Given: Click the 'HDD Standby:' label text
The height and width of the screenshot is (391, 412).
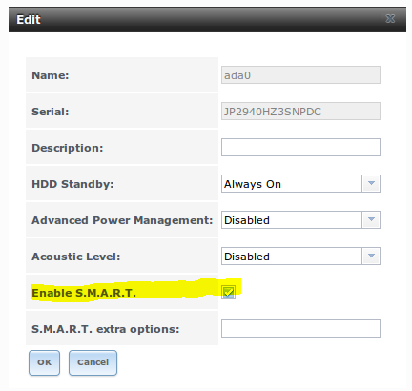Looking at the screenshot, I should click(x=72, y=184).
